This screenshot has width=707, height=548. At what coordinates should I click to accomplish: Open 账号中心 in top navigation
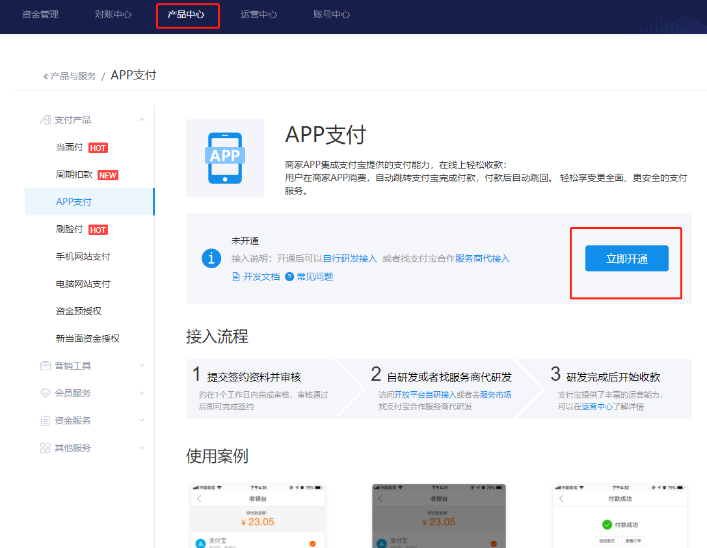(x=332, y=14)
